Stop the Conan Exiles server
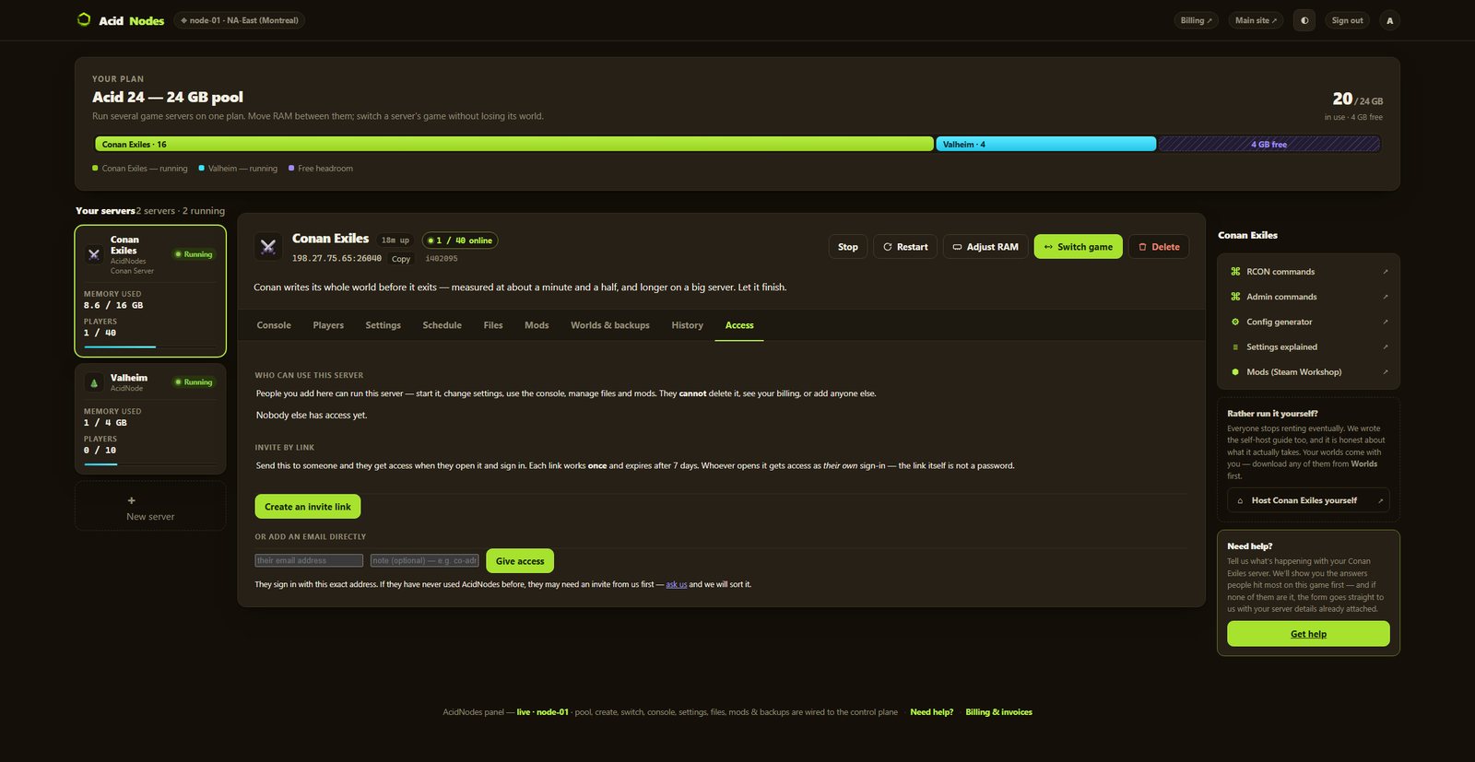 (848, 247)
